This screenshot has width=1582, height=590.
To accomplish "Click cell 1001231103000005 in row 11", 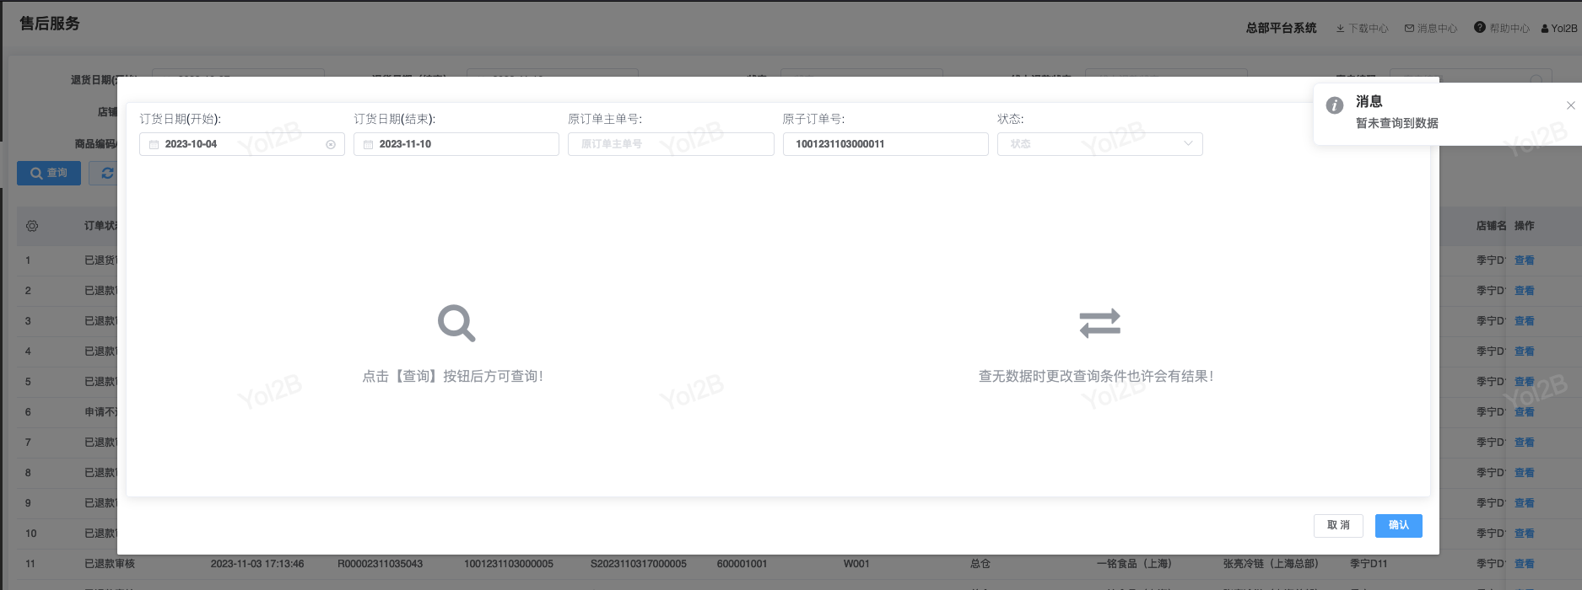I will (509, 564).
